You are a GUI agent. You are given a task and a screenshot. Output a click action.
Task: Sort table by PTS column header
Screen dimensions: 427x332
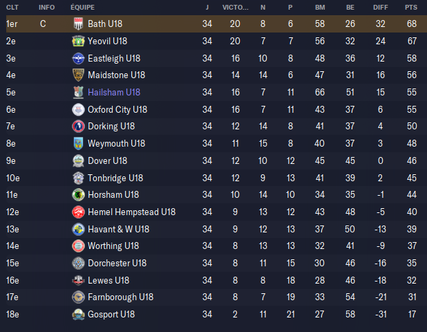411,7
